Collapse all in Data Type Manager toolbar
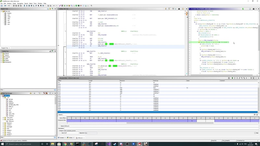This screenshot has height=146, width=260. point(50,93)
